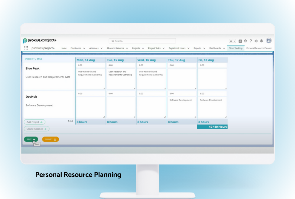Open the notifications bell

261,41
